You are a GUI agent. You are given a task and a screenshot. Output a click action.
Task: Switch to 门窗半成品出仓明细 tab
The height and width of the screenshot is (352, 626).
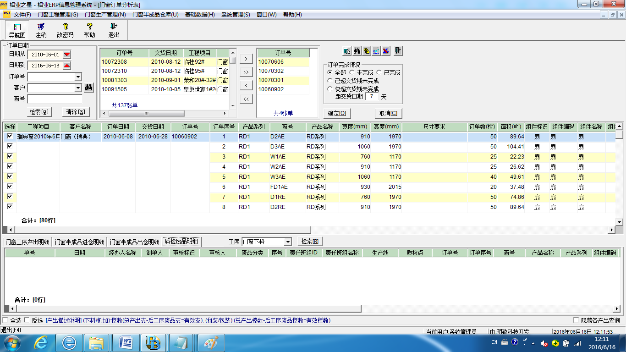point(135,242)
